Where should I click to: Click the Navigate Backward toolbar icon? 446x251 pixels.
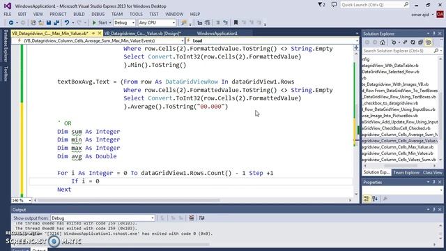(11, 23)
